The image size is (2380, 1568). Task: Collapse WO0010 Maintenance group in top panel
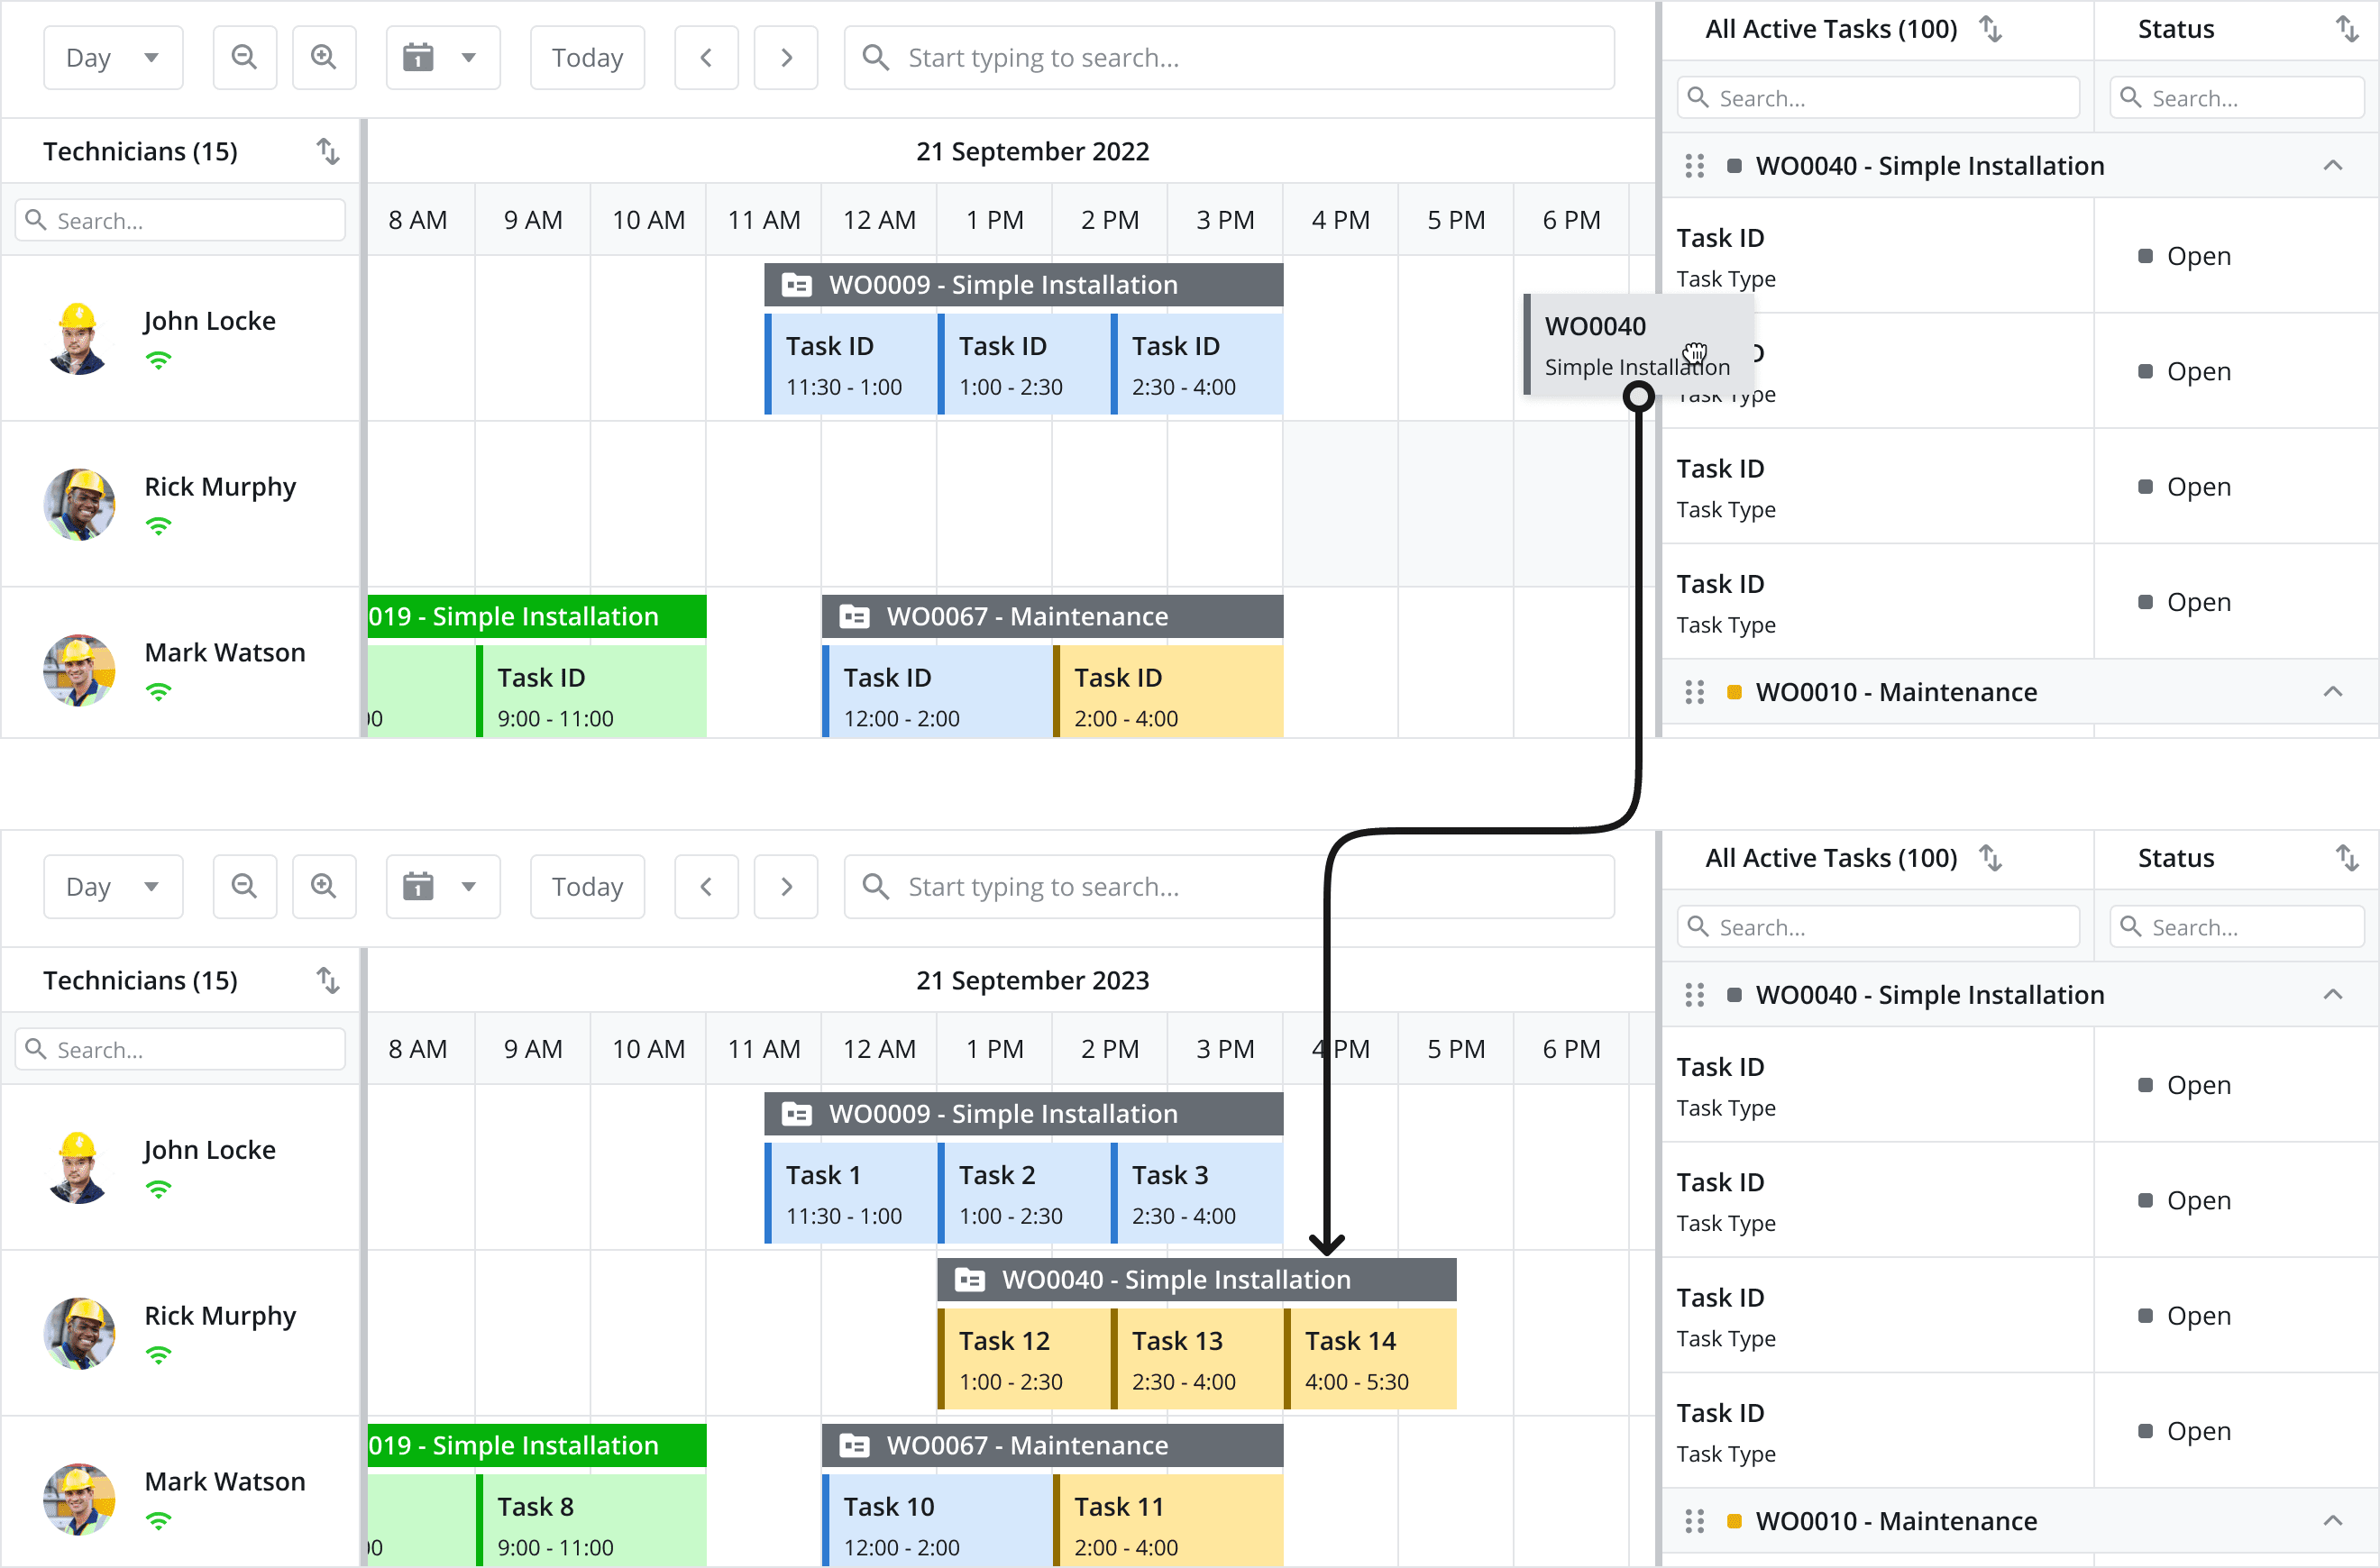click(x=2332, y=692)
